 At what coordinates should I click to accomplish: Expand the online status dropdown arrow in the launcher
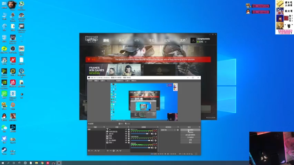206,42
